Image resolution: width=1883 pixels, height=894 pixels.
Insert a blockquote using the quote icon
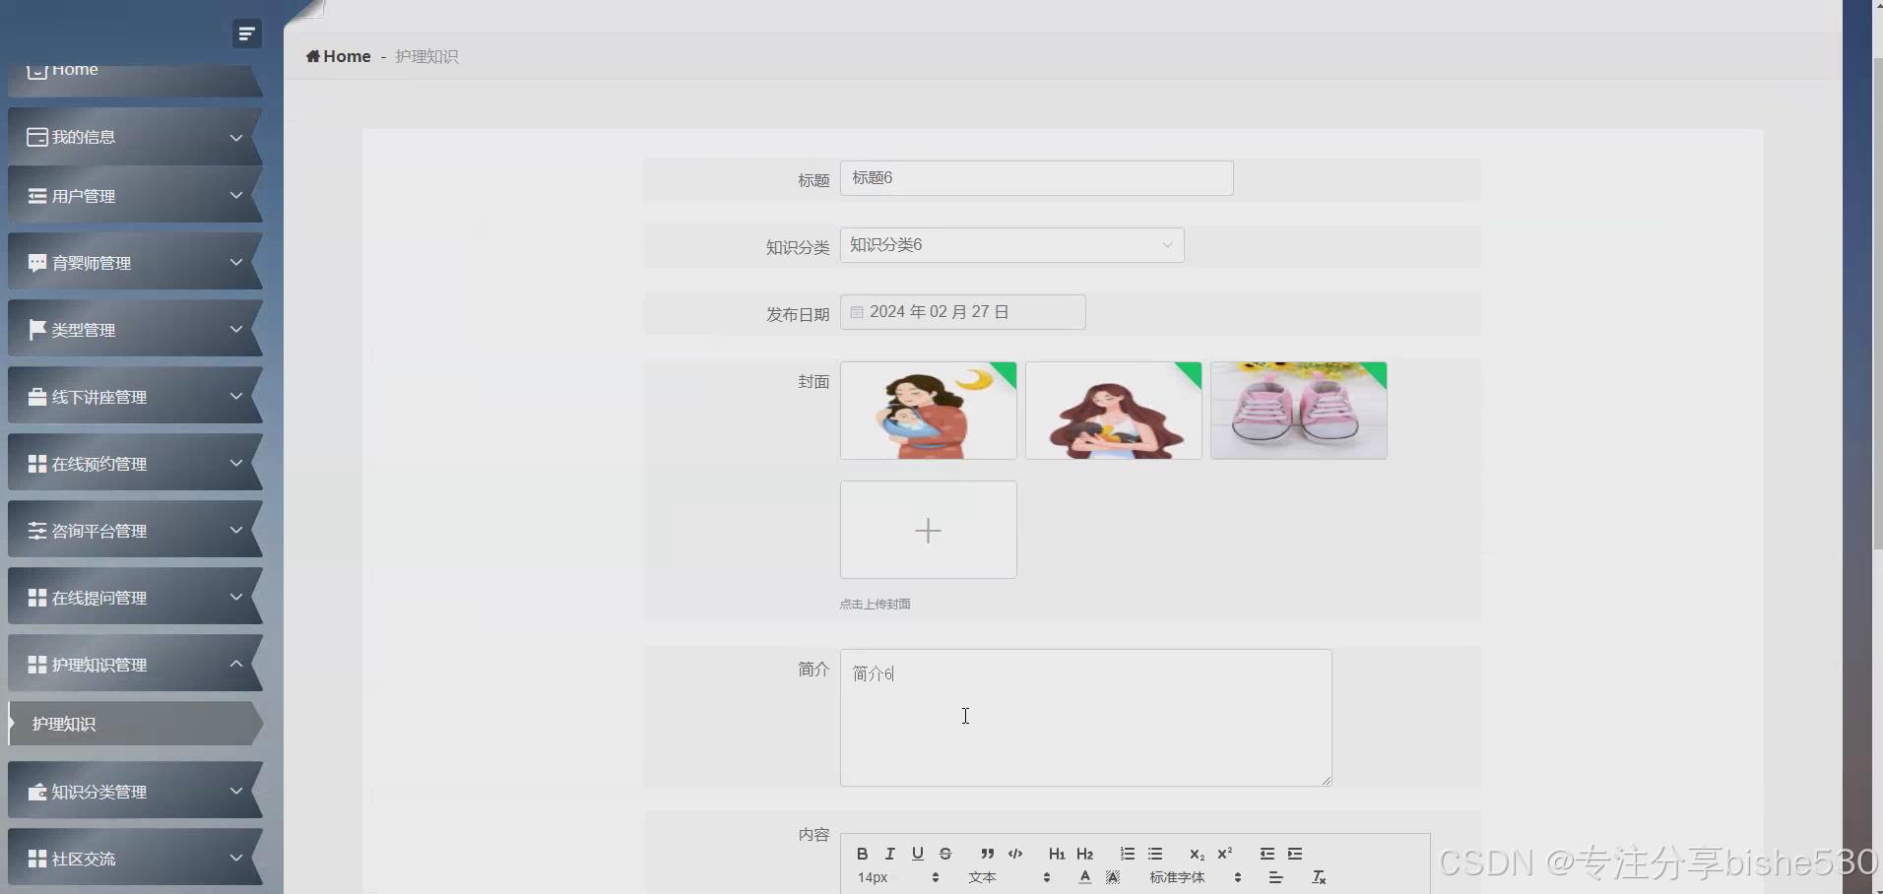[988, 854]
